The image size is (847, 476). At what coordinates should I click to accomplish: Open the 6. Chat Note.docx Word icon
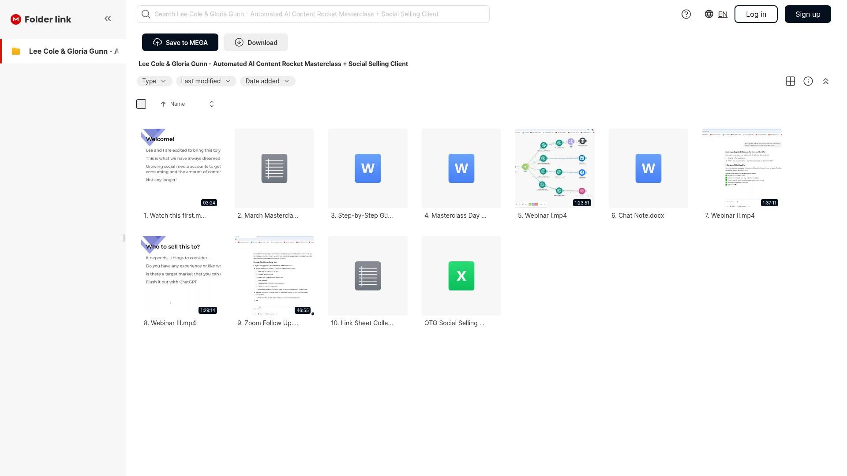point(648,168)
